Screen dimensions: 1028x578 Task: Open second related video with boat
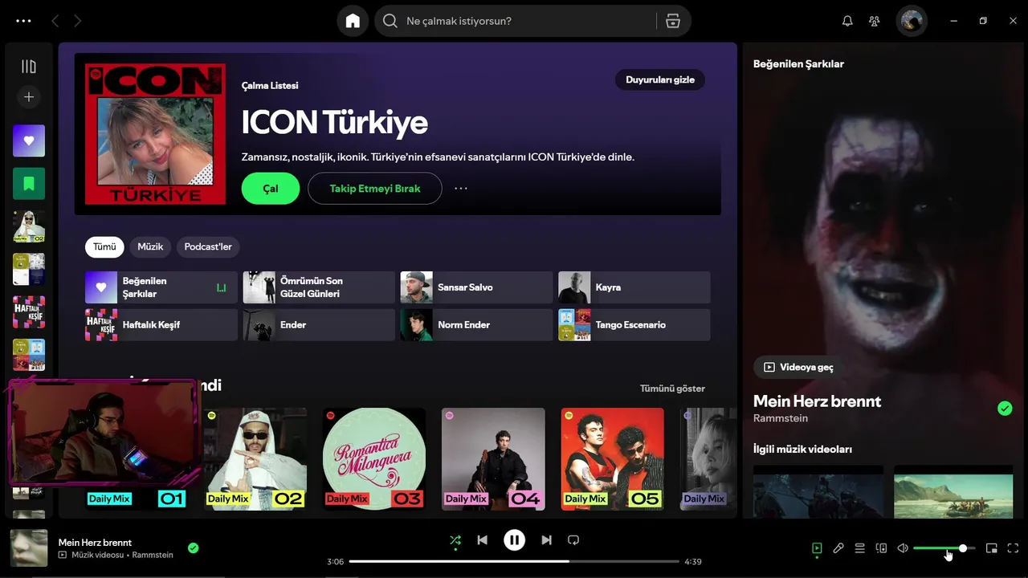(x=953, y=491)
